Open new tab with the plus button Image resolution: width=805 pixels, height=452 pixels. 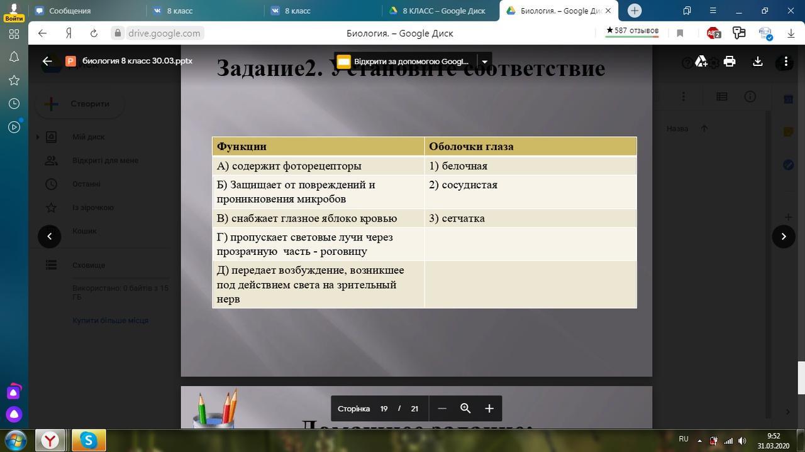click(635, 11)
